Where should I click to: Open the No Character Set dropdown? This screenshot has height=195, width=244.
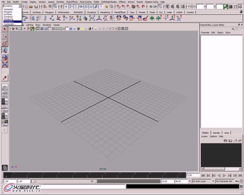pyautogui.click(x=225, y=181)
